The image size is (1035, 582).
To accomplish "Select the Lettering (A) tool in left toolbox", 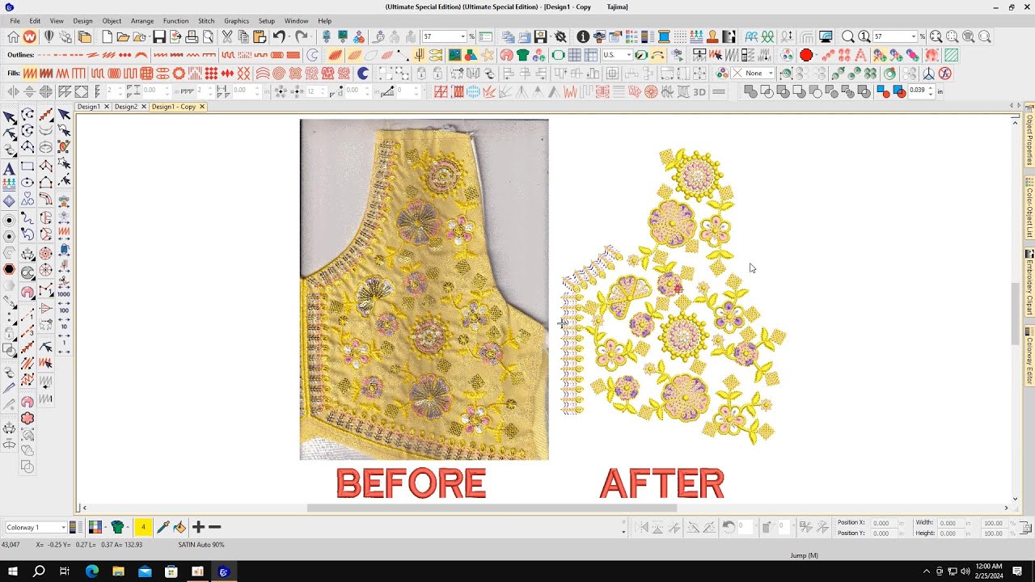I will point(9,169).
